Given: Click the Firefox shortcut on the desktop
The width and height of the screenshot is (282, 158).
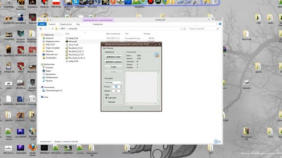Looking at the screenshot, I should [x=32, y=147].
